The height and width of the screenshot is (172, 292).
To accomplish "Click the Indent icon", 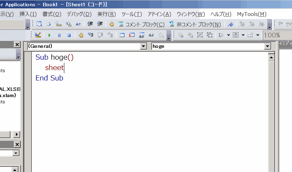I will point(90,24).
